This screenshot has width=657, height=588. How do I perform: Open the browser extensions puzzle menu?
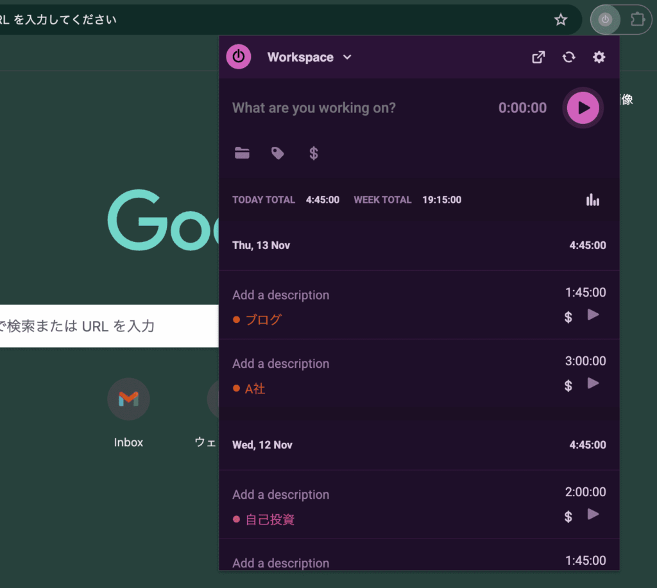[637, 20]
